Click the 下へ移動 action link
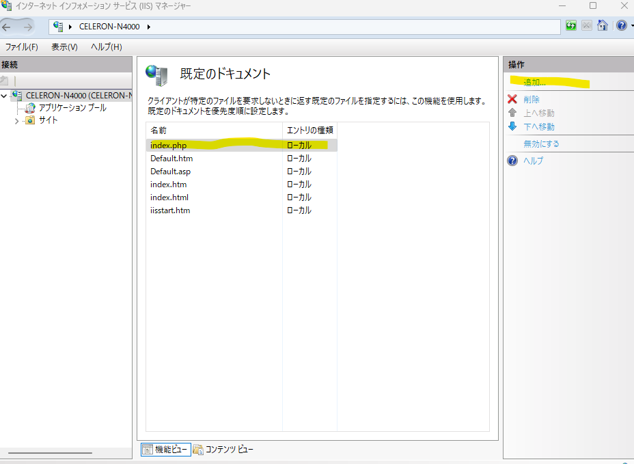Viewport: 634px width, 464px height. click(539, 126)
